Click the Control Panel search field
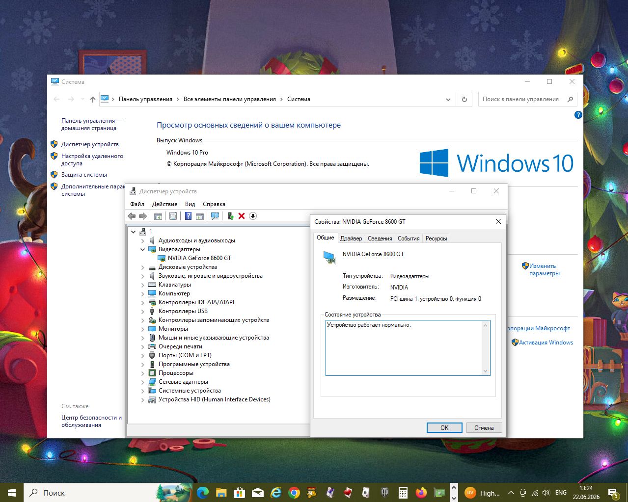 527,99
